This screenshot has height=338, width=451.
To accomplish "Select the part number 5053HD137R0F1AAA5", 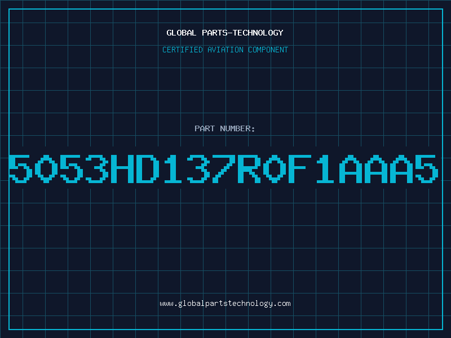I will click(223, 169).
